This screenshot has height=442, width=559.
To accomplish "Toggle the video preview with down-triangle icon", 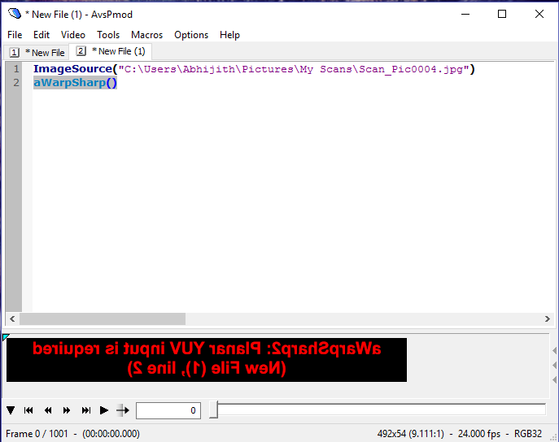I will point(11,410).
